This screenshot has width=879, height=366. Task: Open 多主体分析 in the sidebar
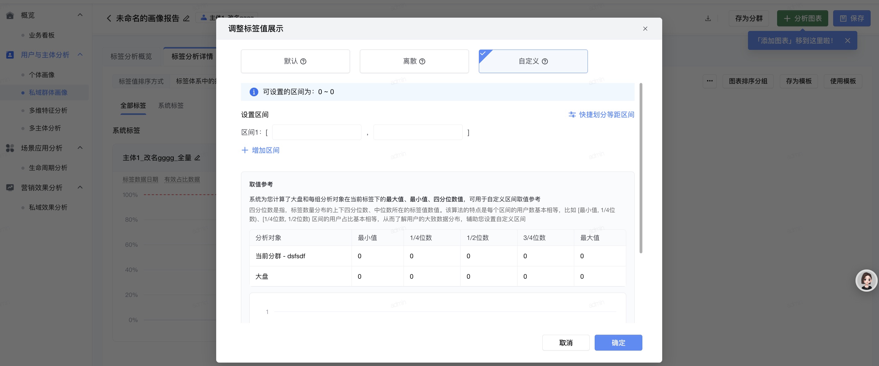pos(45,128)
